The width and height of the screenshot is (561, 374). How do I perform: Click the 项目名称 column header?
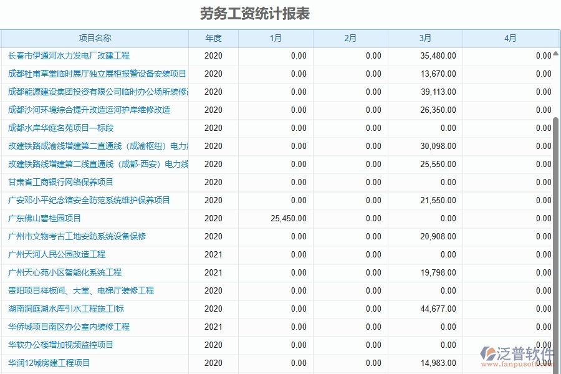click(95, 38)
